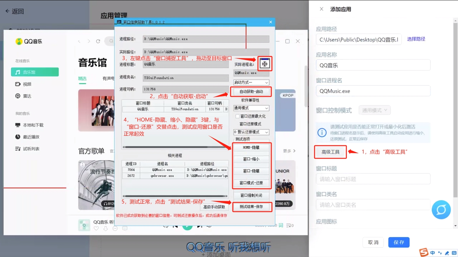458x257 pixels.
Task: Click the 更多 link in 官方歌单 section
Action: 289,151
